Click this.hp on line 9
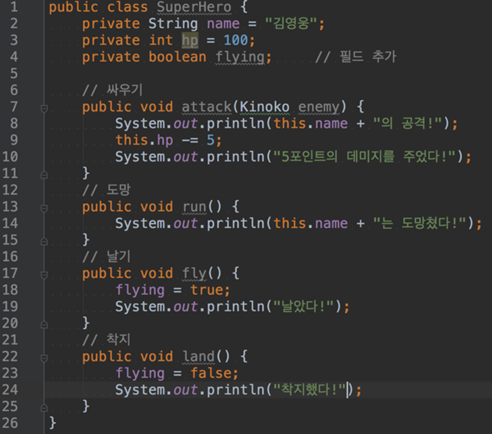The width and height of the screenshot is (492, 434). click(x=144, y=140)
